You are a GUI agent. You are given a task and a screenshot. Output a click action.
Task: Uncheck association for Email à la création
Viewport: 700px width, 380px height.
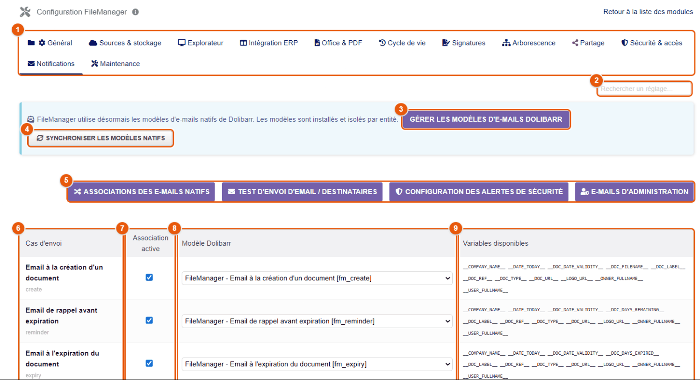pyautogui.click(x=149, y=278)
